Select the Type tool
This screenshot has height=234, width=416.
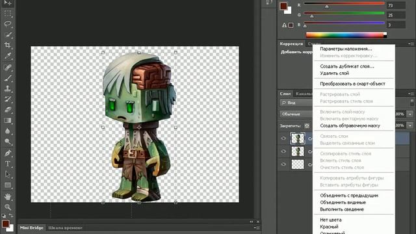(7, 164)
